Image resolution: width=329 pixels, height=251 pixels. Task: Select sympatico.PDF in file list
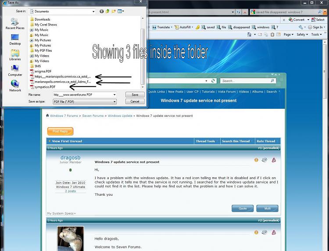[x=43, y=87]
